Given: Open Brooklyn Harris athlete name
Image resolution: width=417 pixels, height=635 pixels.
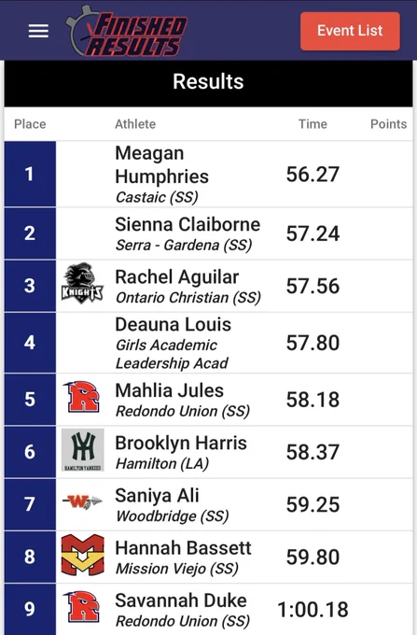Looking at the screenshot, I should click(x=181, y=443).
